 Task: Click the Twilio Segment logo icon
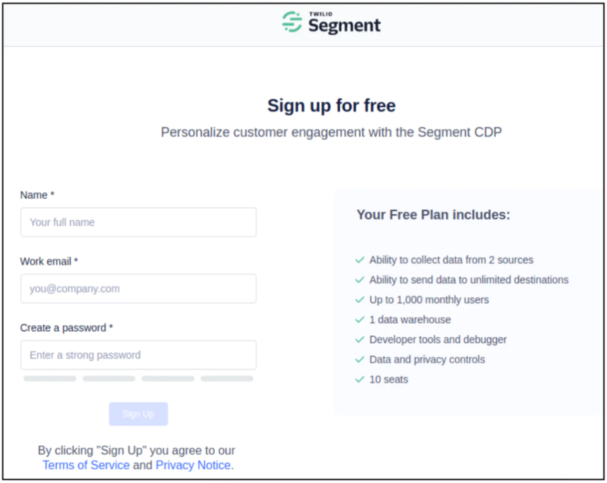pyautogui.click(x=292, y=22)
